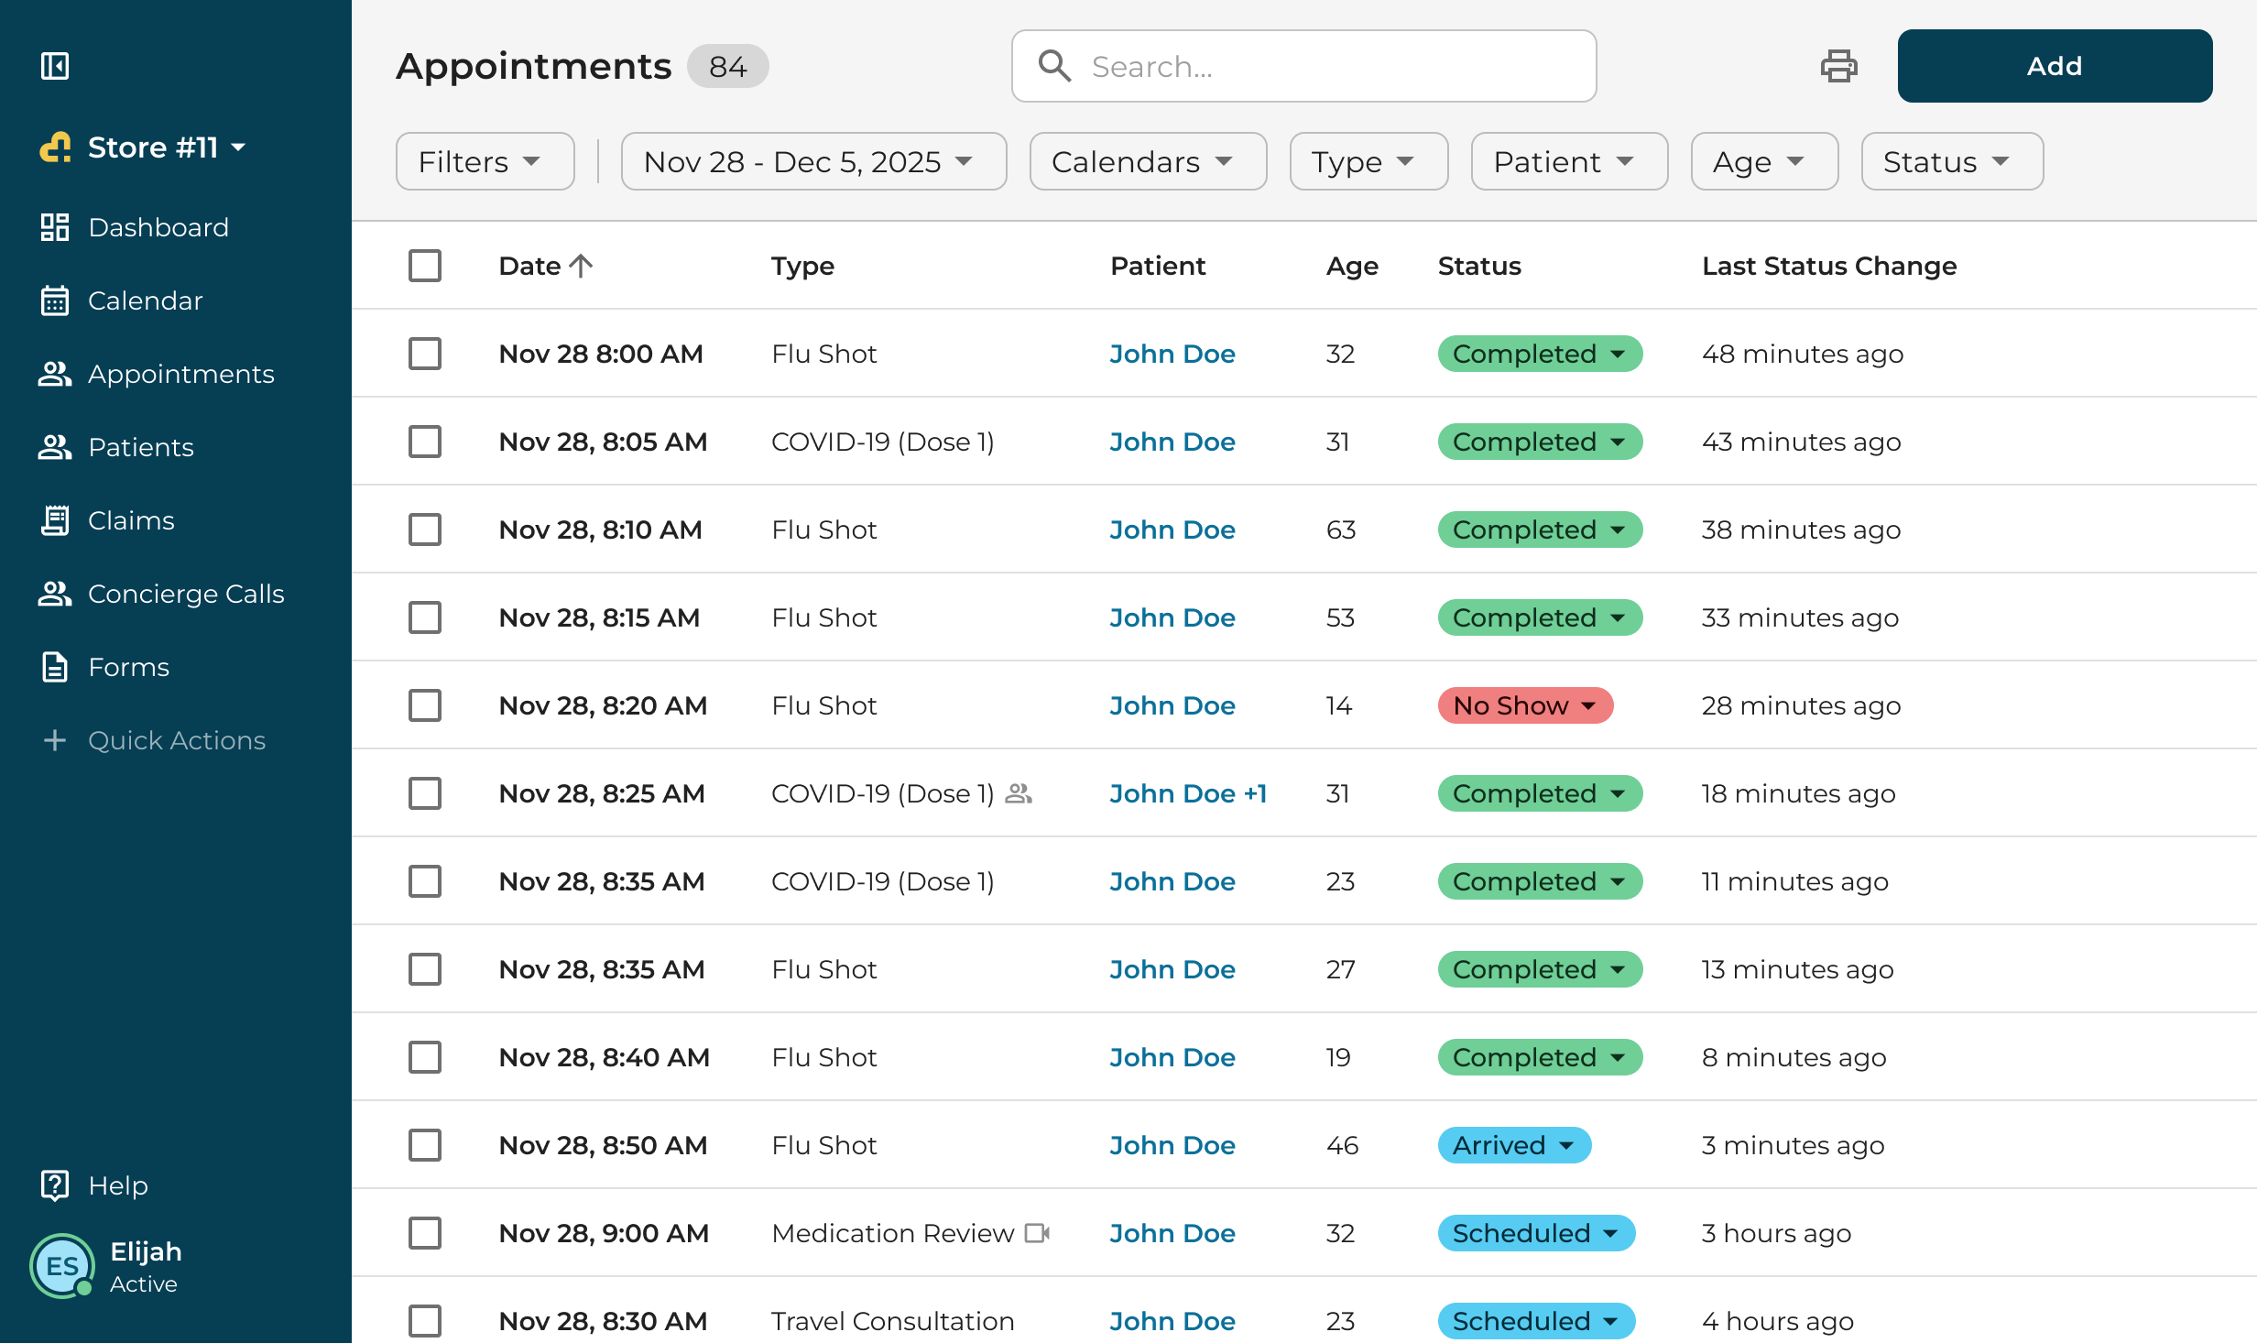This screenshot has height=1343, width=2257.
Task: Check the Nov 28, 8:10 AM row
Action: coord(425,530)
